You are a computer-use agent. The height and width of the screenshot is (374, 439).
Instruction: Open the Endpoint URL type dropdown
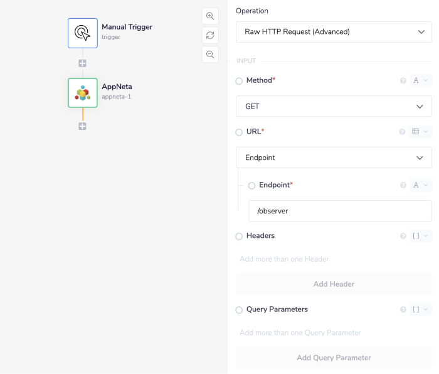click(334, 158)
